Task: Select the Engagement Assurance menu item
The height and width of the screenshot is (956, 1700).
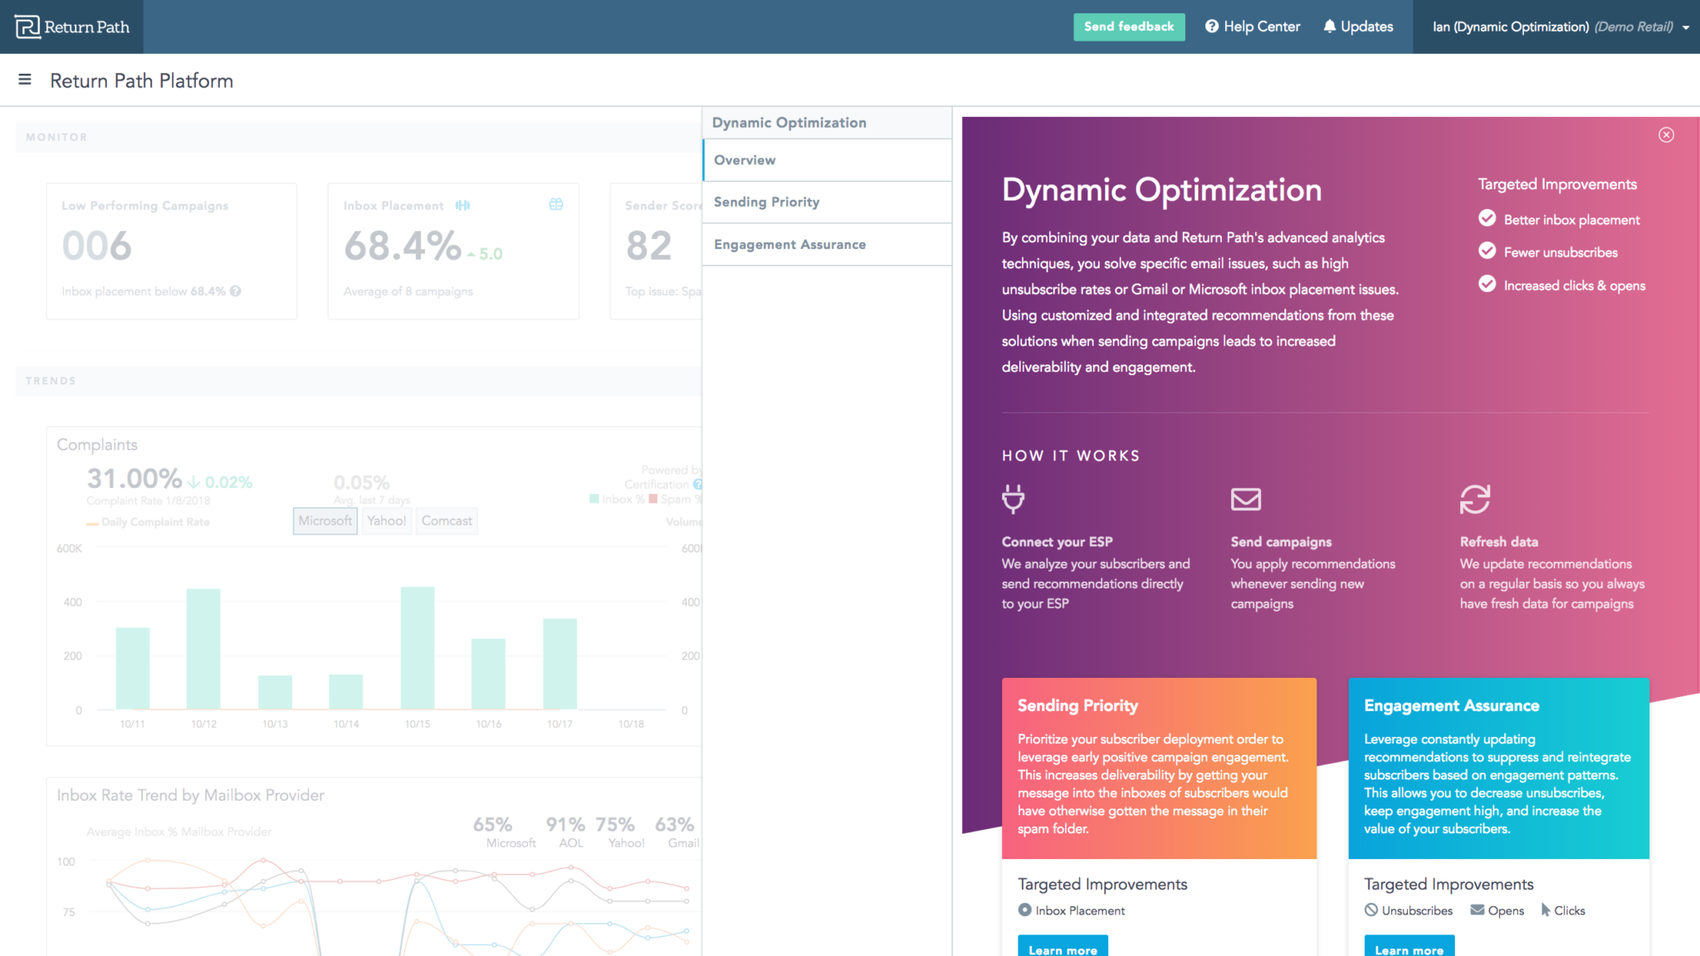Action: click(x=827, y=244)
